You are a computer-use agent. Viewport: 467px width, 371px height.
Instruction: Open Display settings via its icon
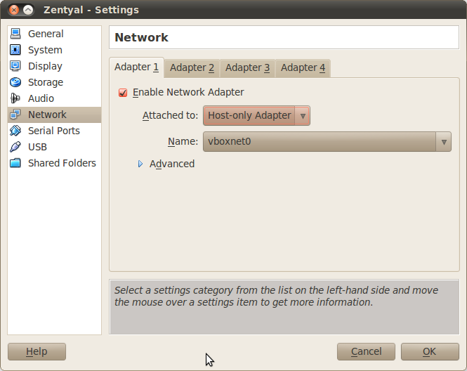(x=15, y=66)
